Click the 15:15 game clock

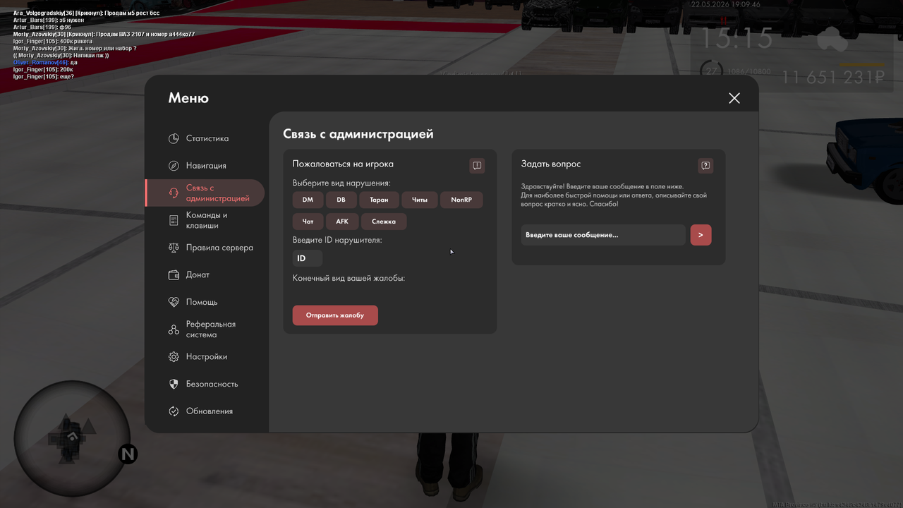tap(736, 39)
